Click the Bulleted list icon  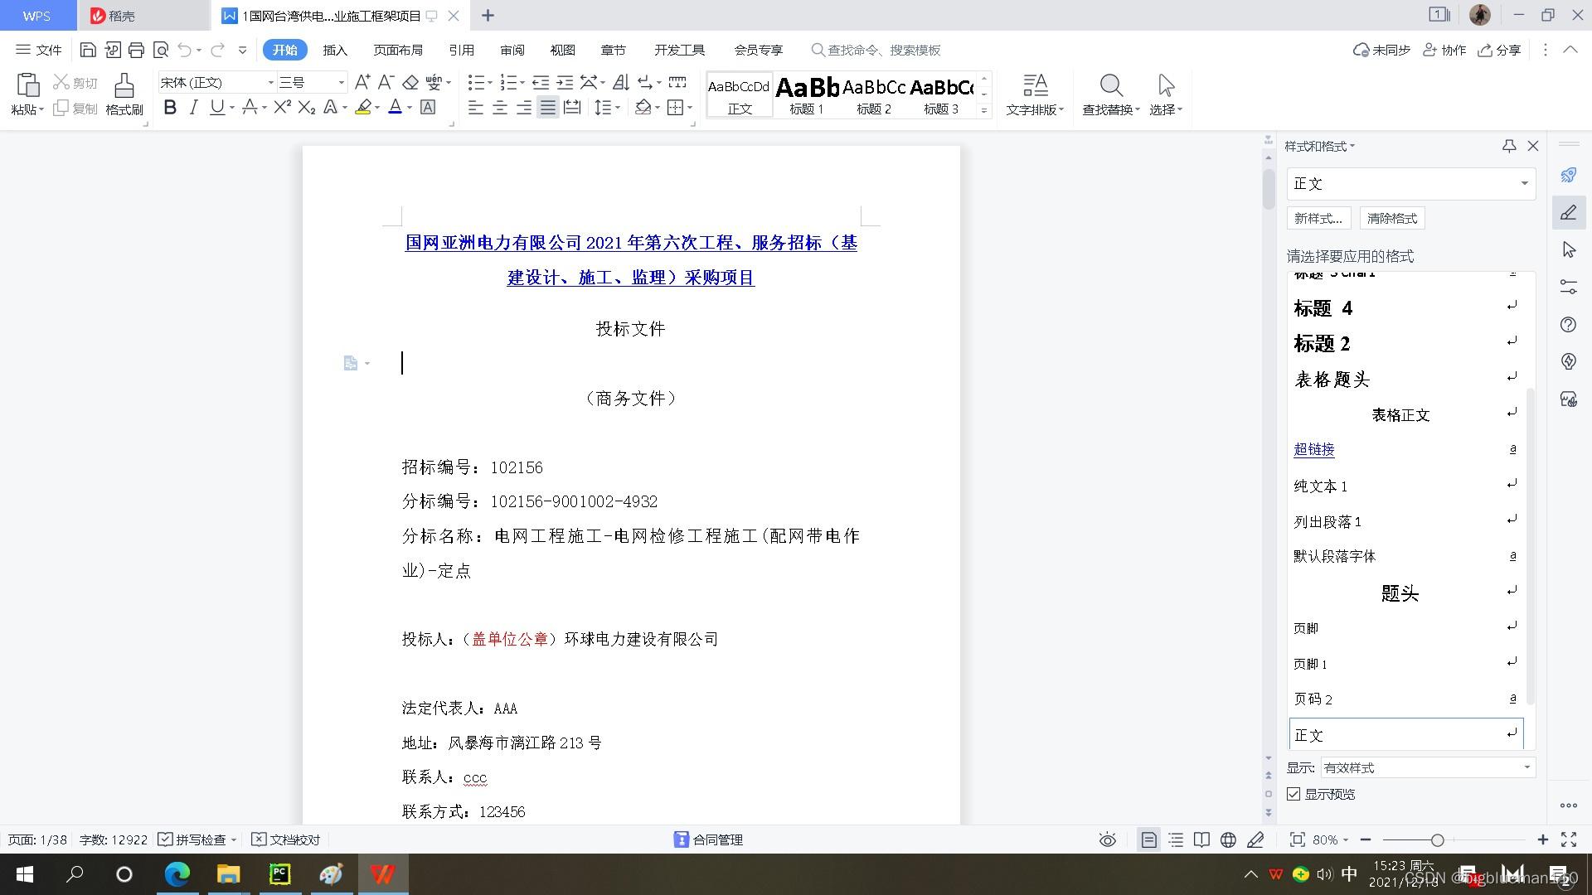(476, 82)
